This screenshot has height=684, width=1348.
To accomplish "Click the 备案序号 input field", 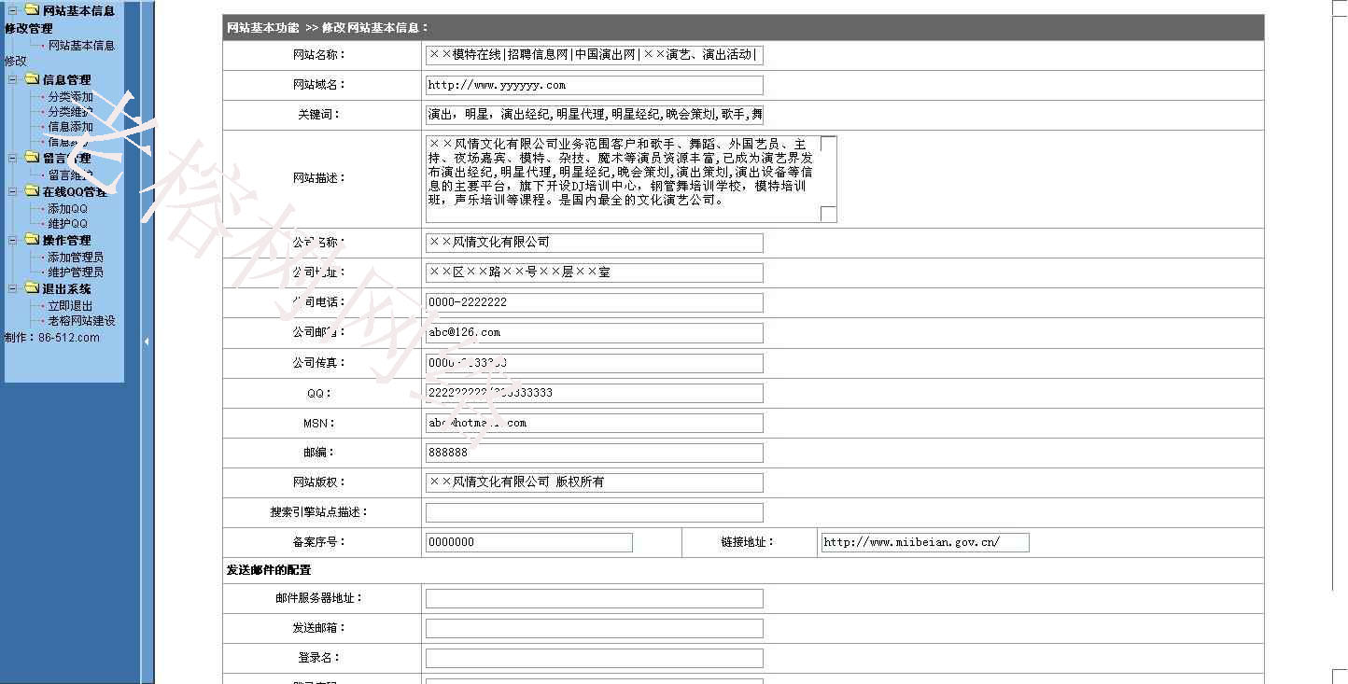I will point(528,542).
